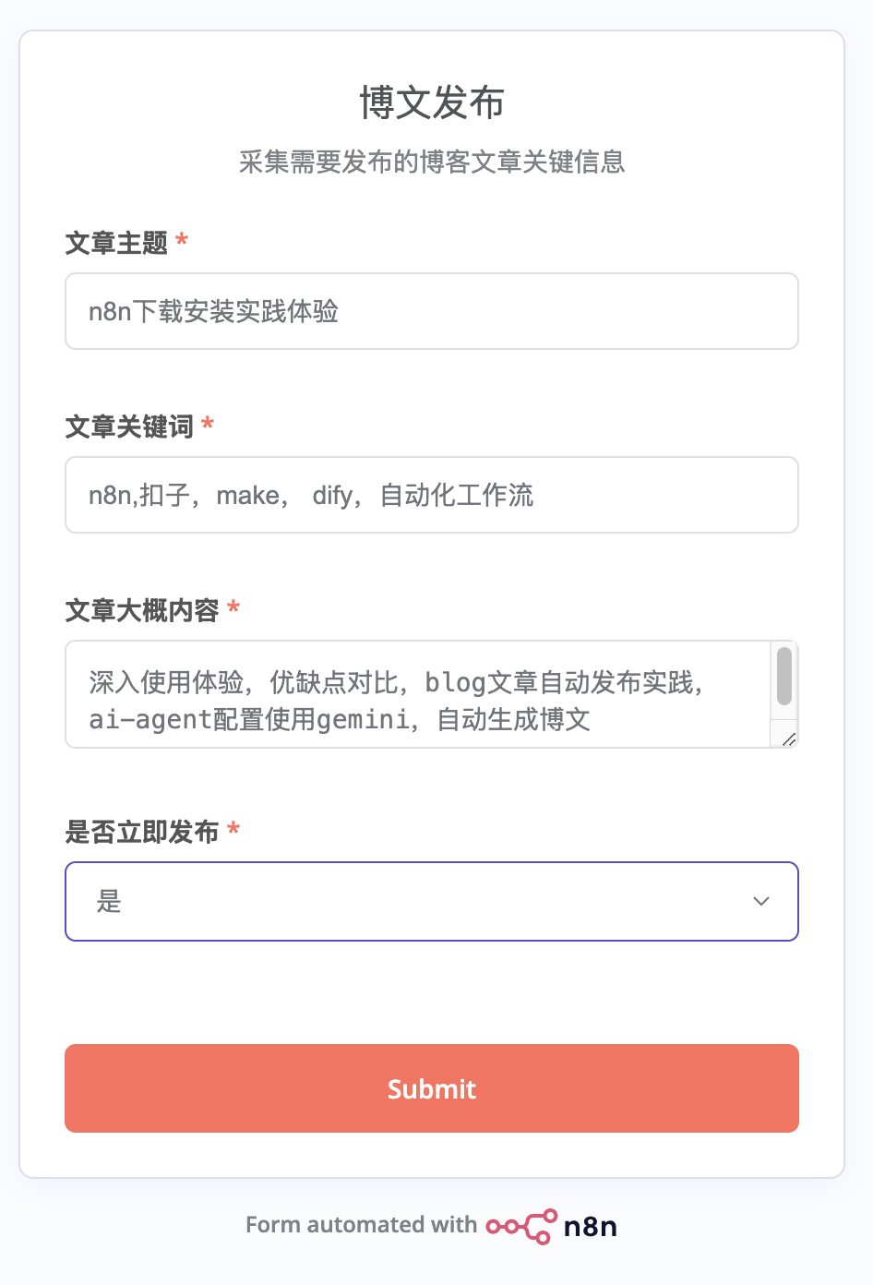Image resolution: width=873 pixels, height=1285 pixels.
Task: Click the textarea resize handle corner
Action: point(789,739)
